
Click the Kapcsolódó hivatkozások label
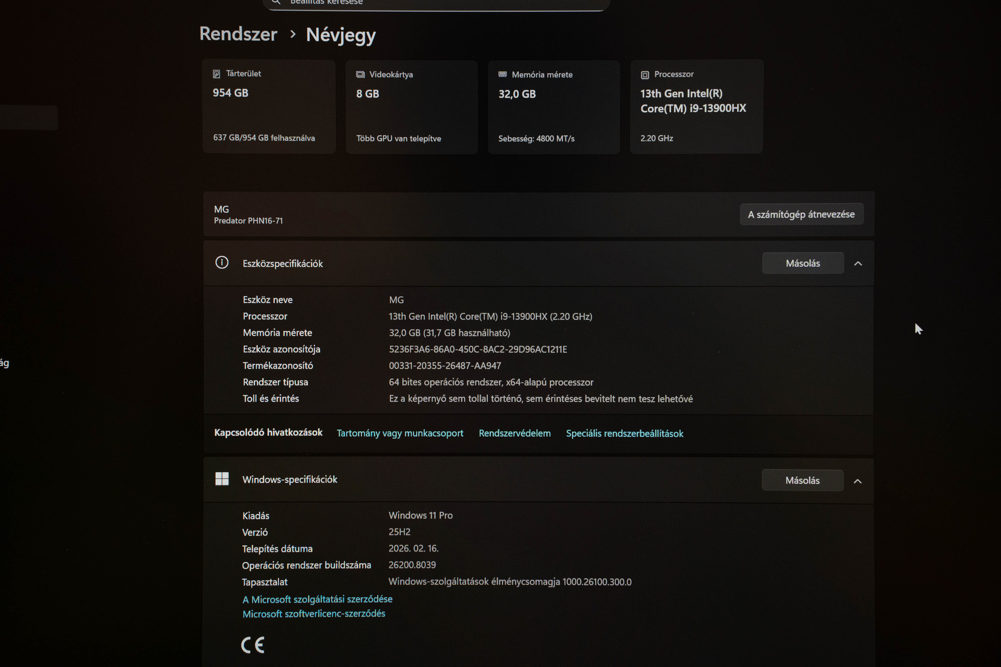click(x=268, y=432)
